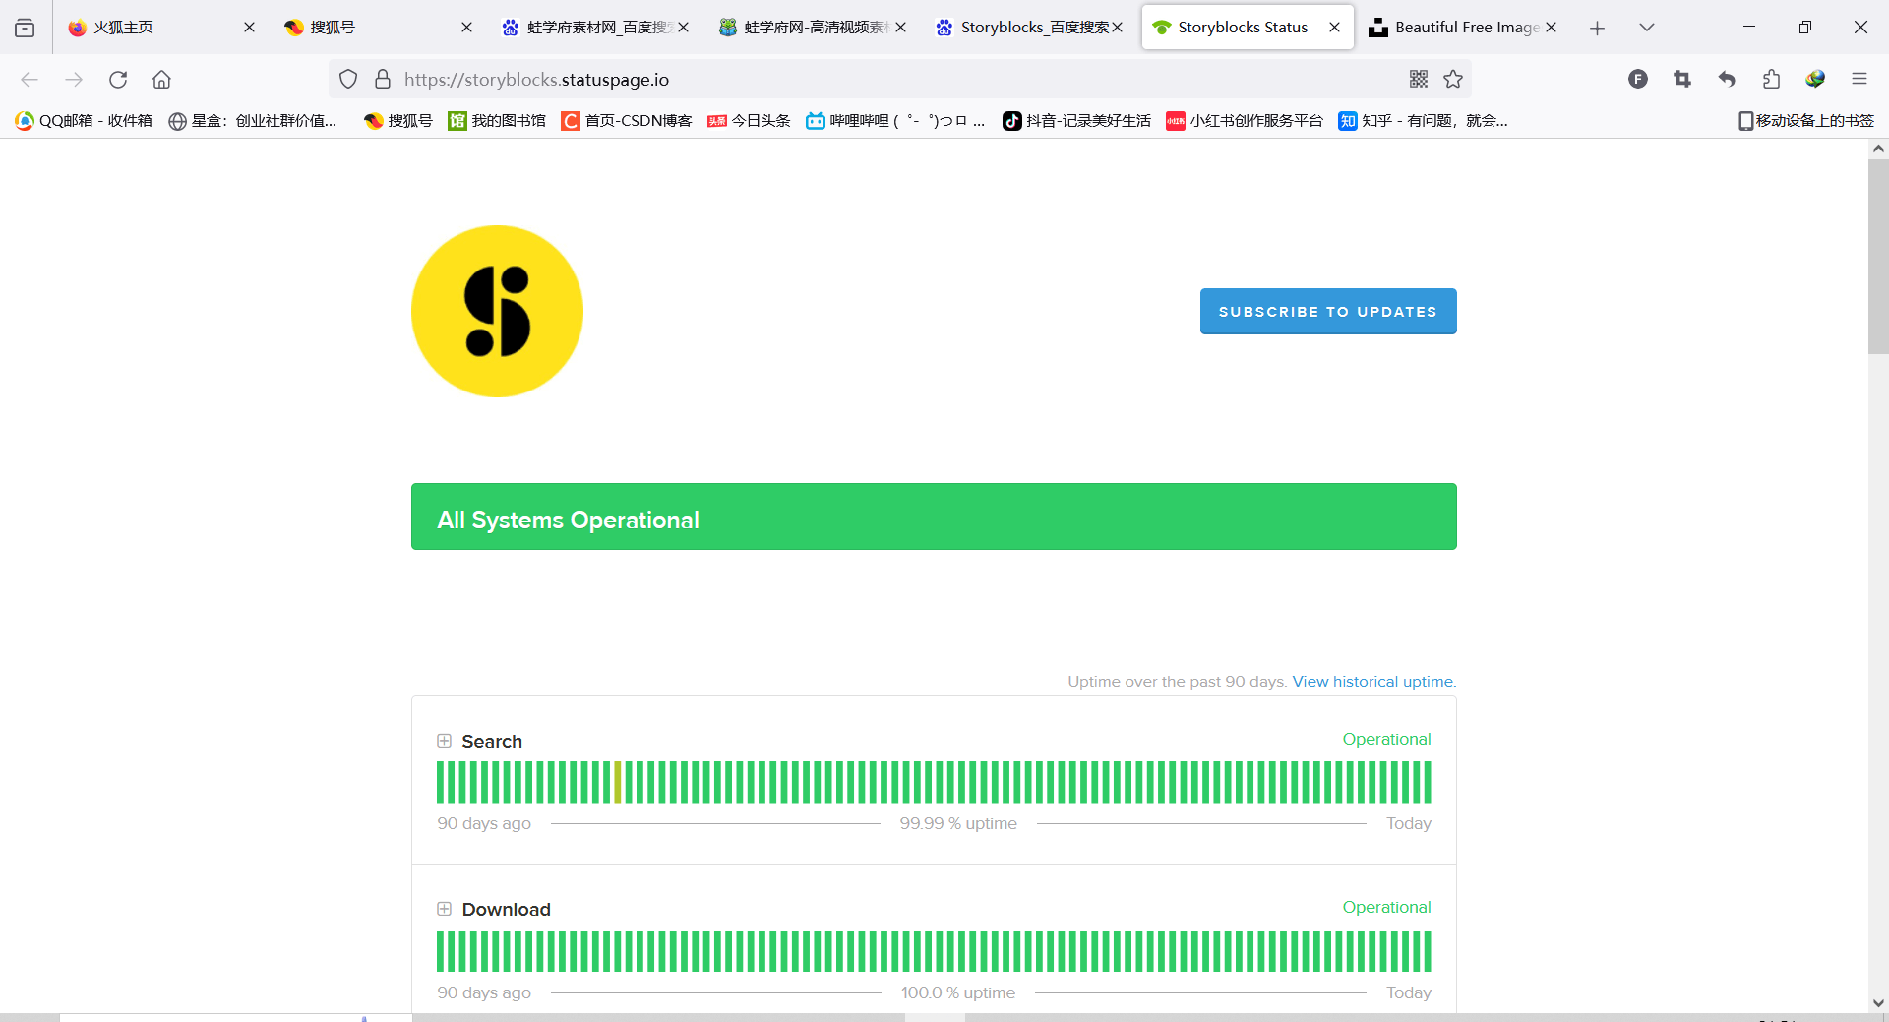The width and height of the screenshot is (1889, 1022).
Task: Expand the Download component group
Action: click(444, 909)
